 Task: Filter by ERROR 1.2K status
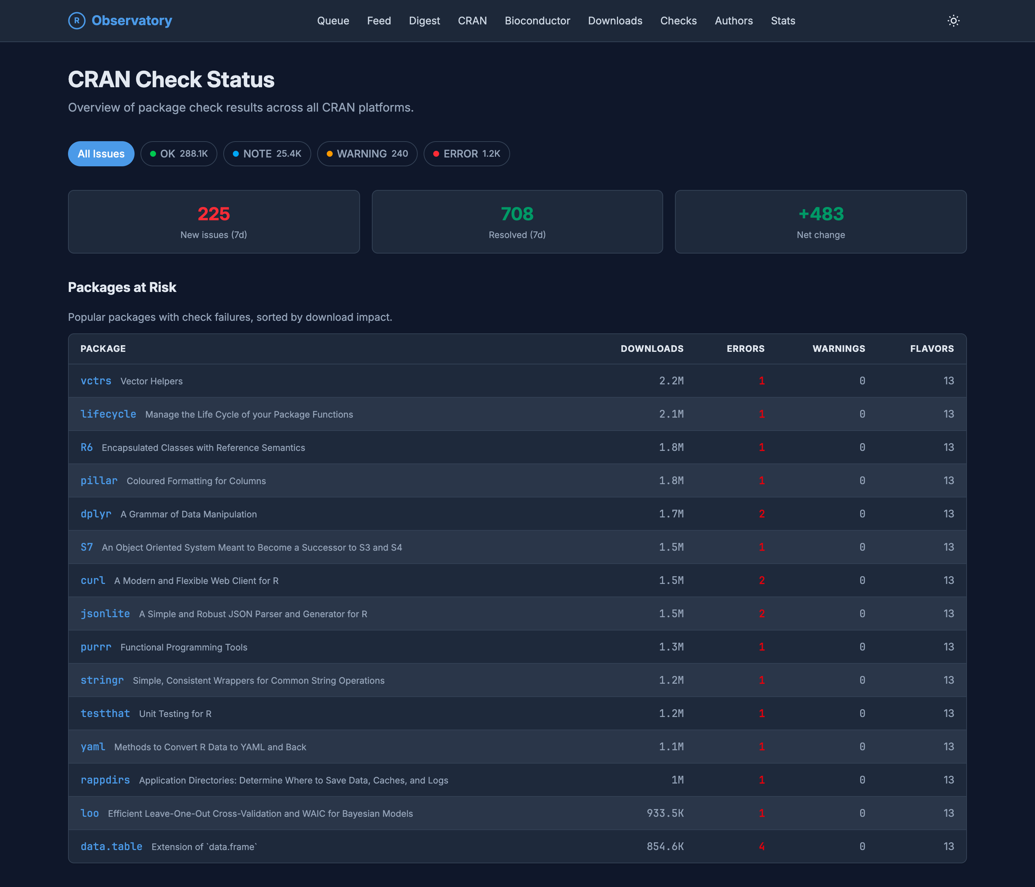click(x=466, y=154)
